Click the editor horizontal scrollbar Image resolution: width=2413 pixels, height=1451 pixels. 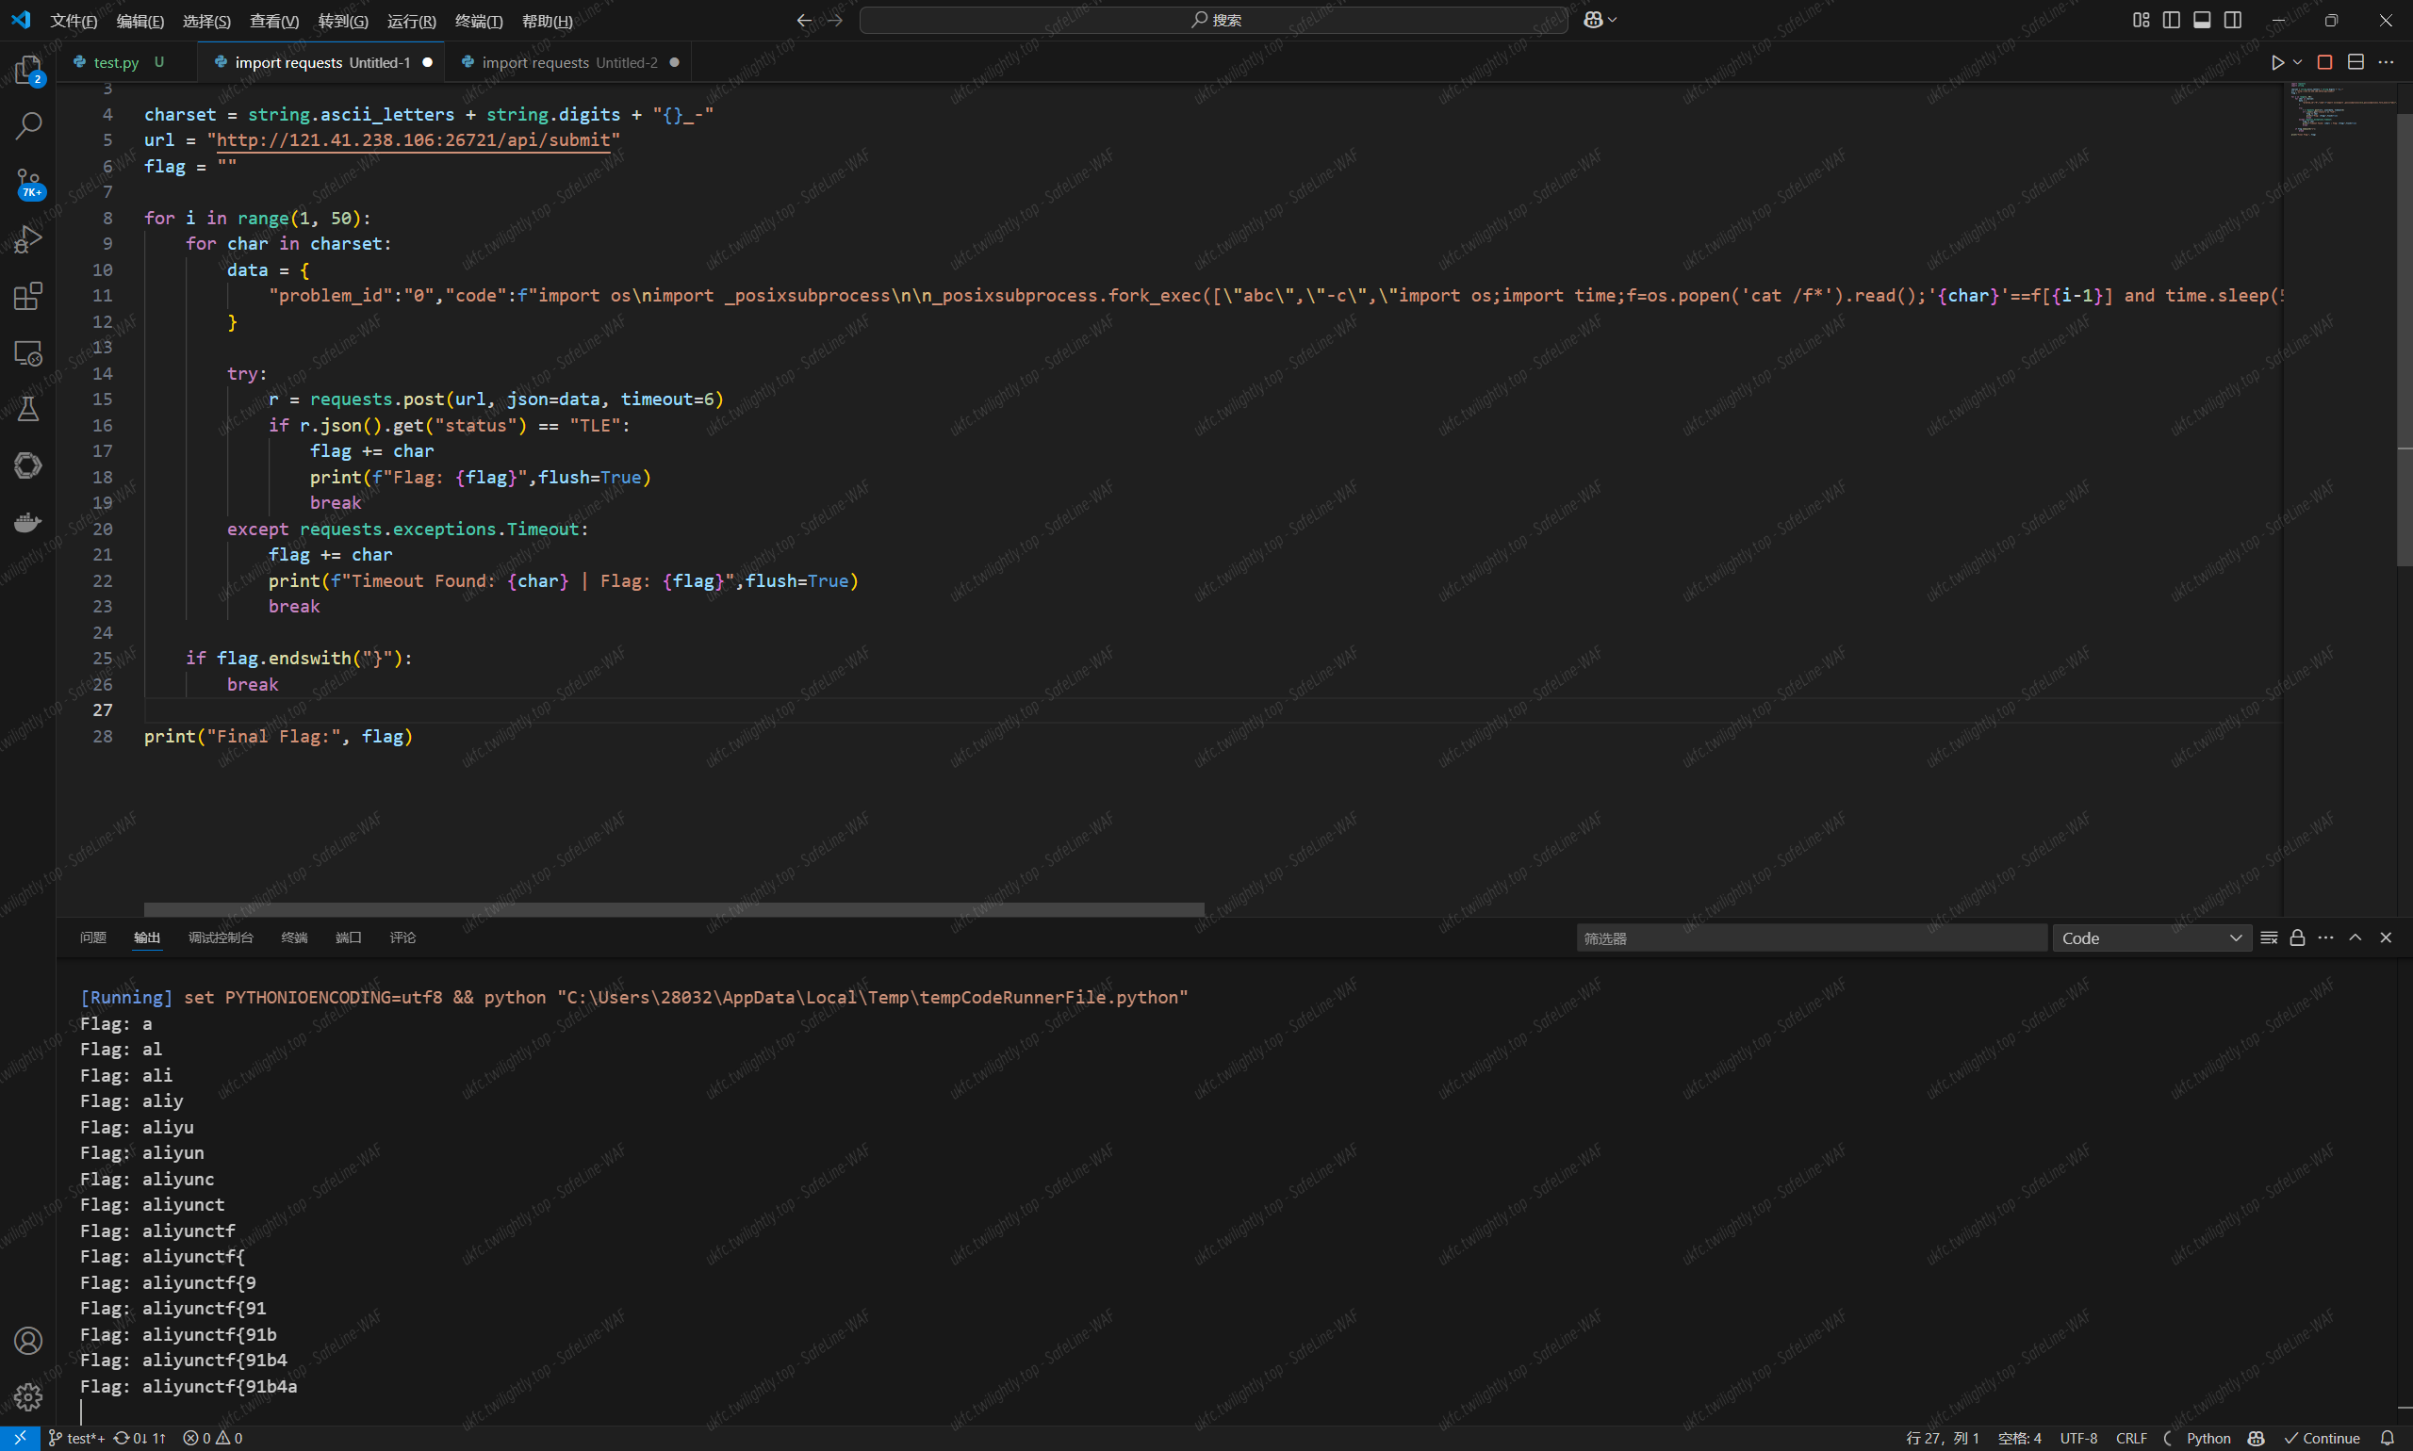[x=673, y=909]
